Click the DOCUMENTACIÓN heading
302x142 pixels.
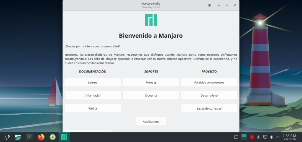(93, 72)
